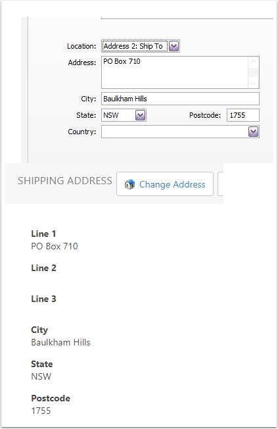The image size is (278, 429).
Task: Focus the City field Baulkham Hills
Action: click(181, 99)
